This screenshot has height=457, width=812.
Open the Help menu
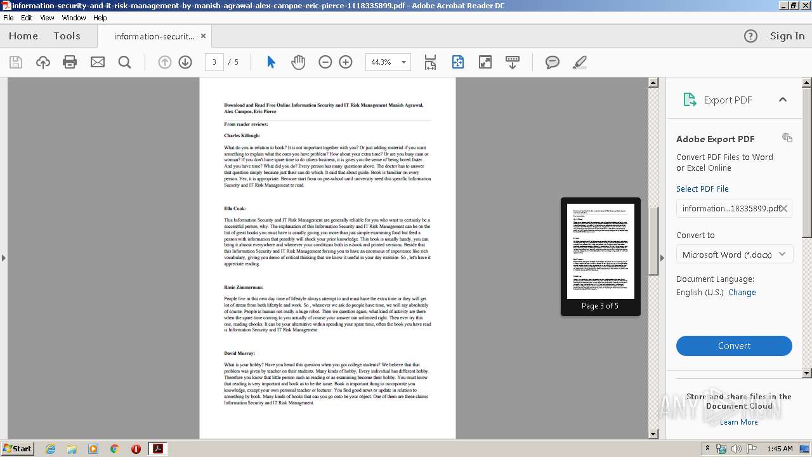point(100,18)
